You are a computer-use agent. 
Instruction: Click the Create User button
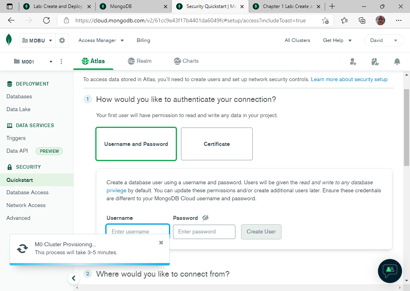click(x=261, y=232)
